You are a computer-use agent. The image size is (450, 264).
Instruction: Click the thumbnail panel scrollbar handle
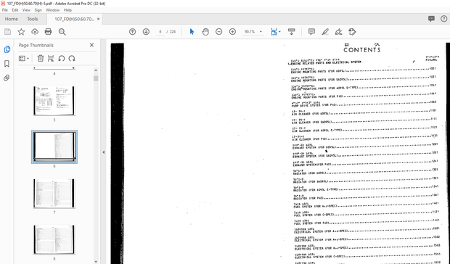point(96,78)
